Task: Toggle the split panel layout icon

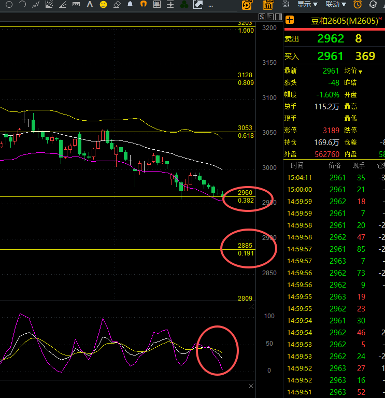Action: 278,17
